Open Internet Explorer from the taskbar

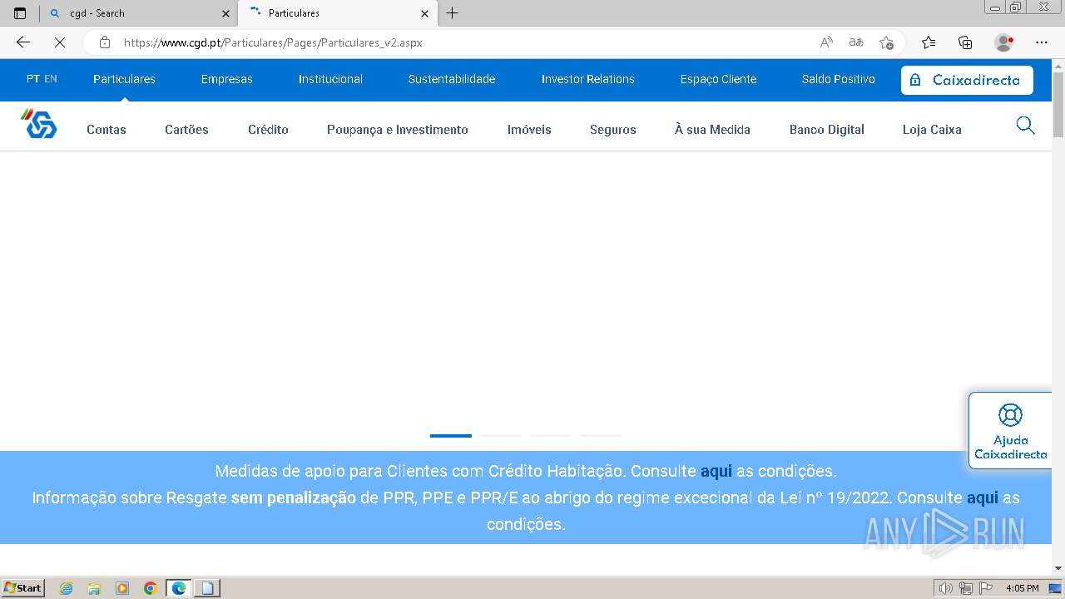pyautogui.click(x=67, y=588)
